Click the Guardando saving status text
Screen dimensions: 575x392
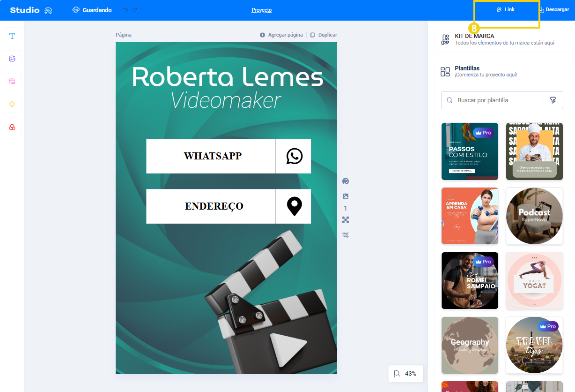click(x=97, y=10)
